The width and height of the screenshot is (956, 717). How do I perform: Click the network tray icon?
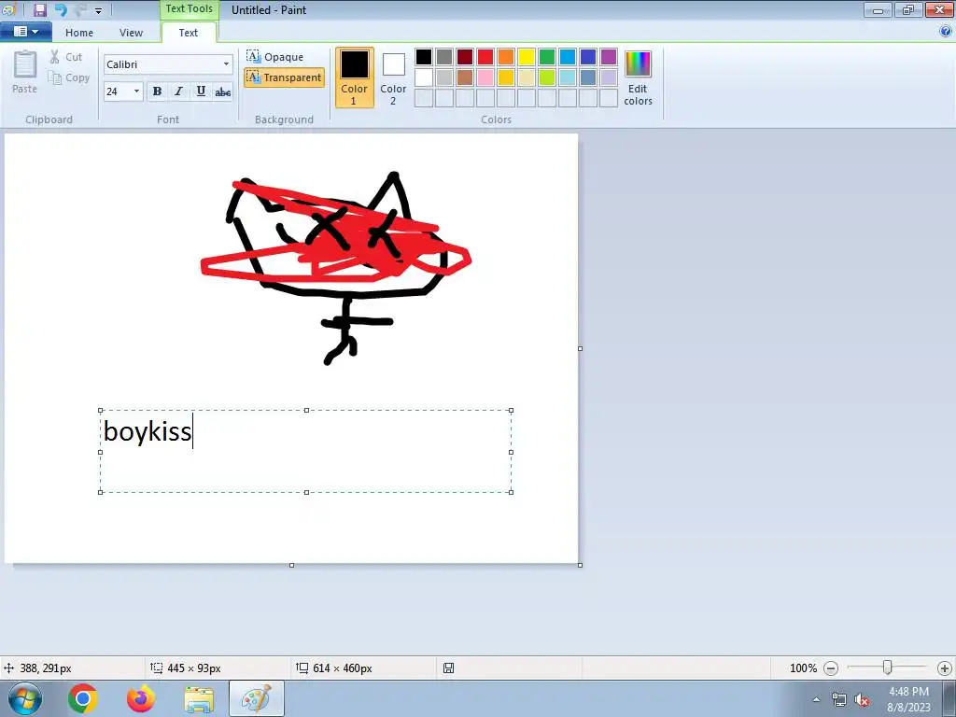click(839, 700)
